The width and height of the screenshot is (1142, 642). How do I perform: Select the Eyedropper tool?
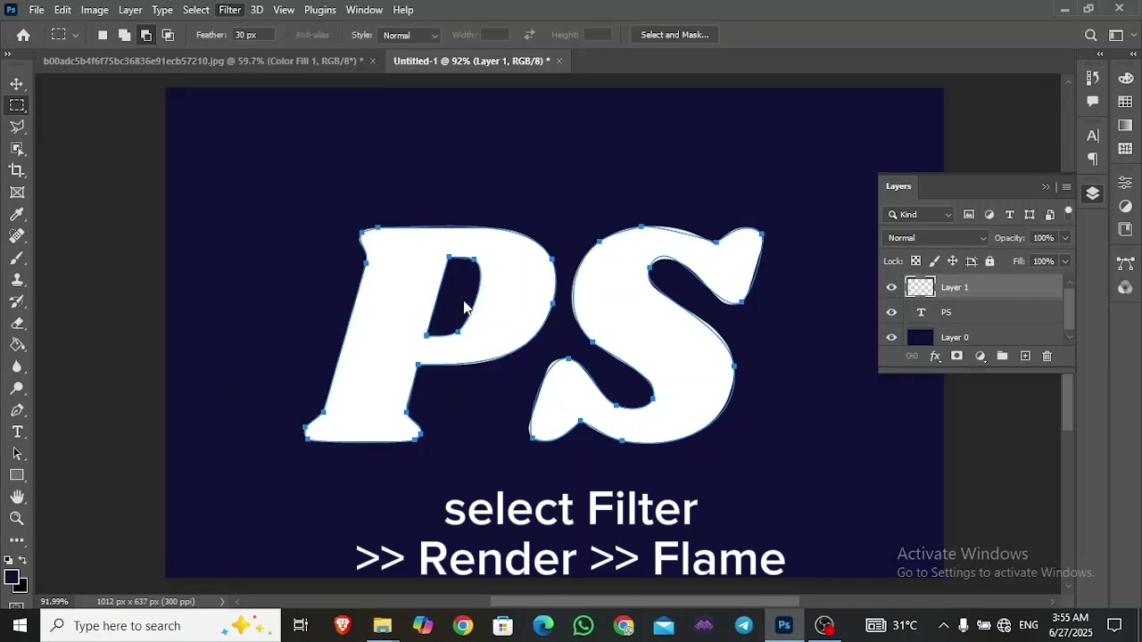coord(17,214)
